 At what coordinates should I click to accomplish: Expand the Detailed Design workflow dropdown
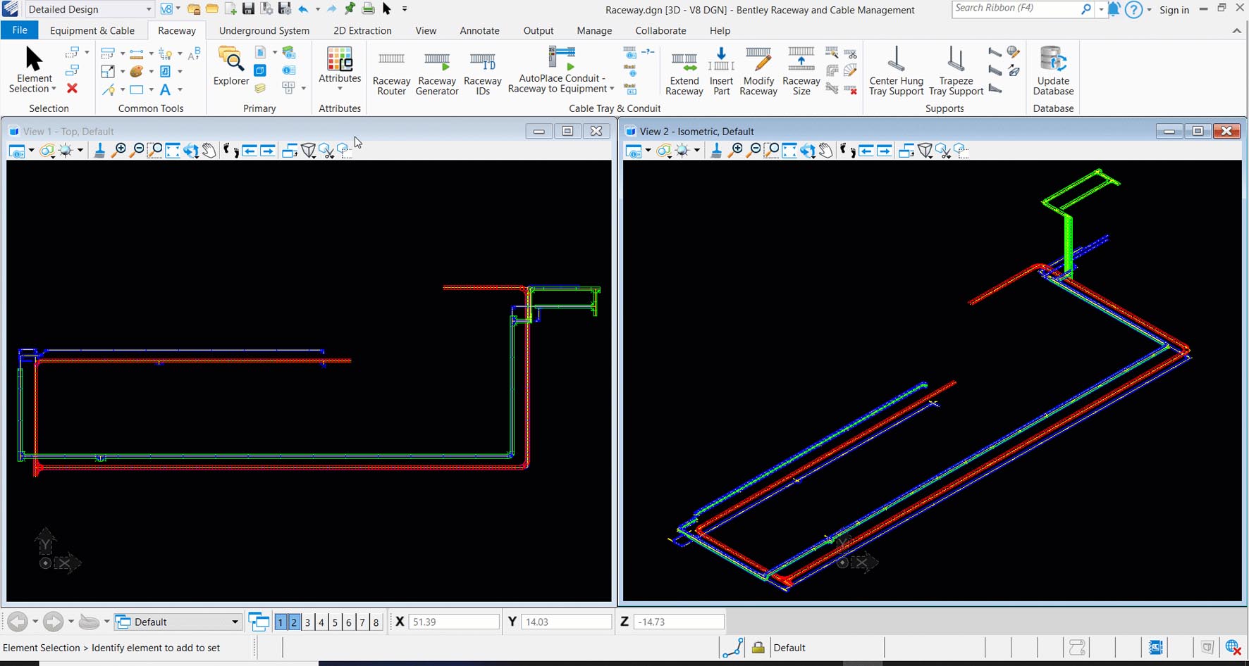pyautogui.click(x=149, y=9)
